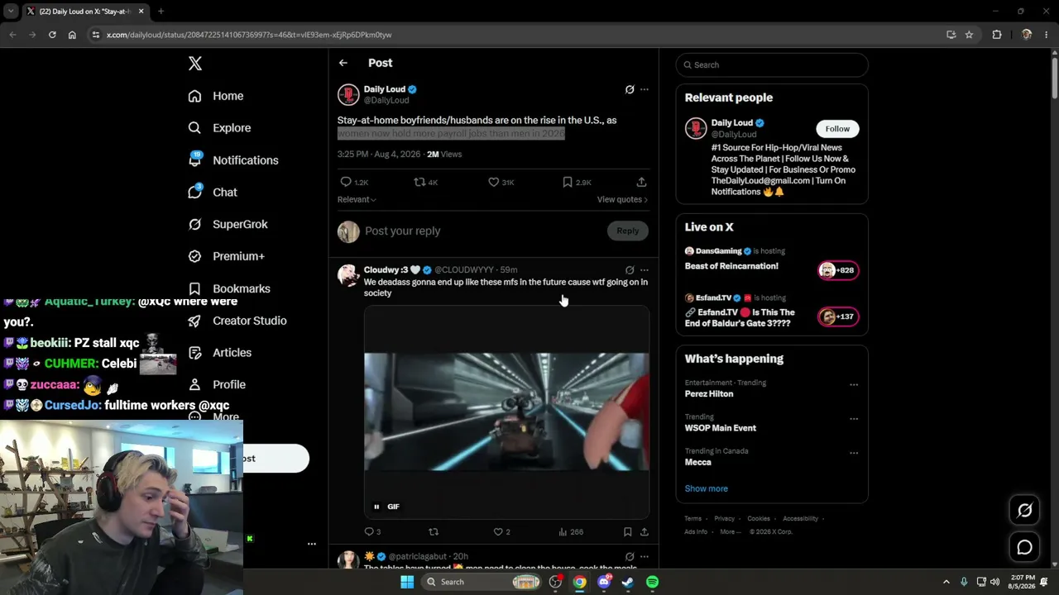Click the browser home button
Viewport: 1059px width, 595px height.
[x=72, y=35]
